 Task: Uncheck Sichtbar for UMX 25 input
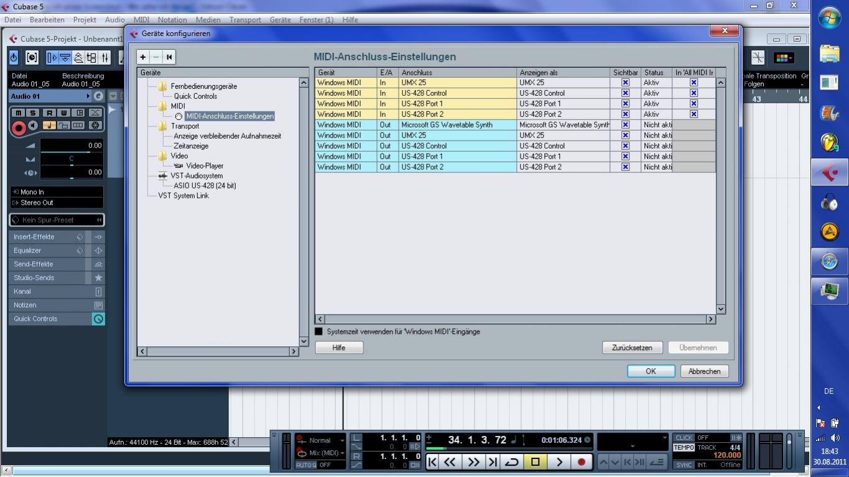coord(625,83)
